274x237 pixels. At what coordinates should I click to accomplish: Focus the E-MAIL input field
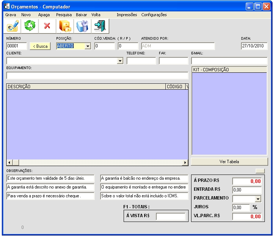click(229, 61)
